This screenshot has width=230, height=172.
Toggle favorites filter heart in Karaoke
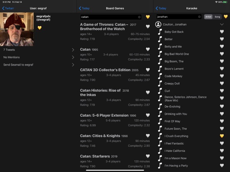point(225,17)
